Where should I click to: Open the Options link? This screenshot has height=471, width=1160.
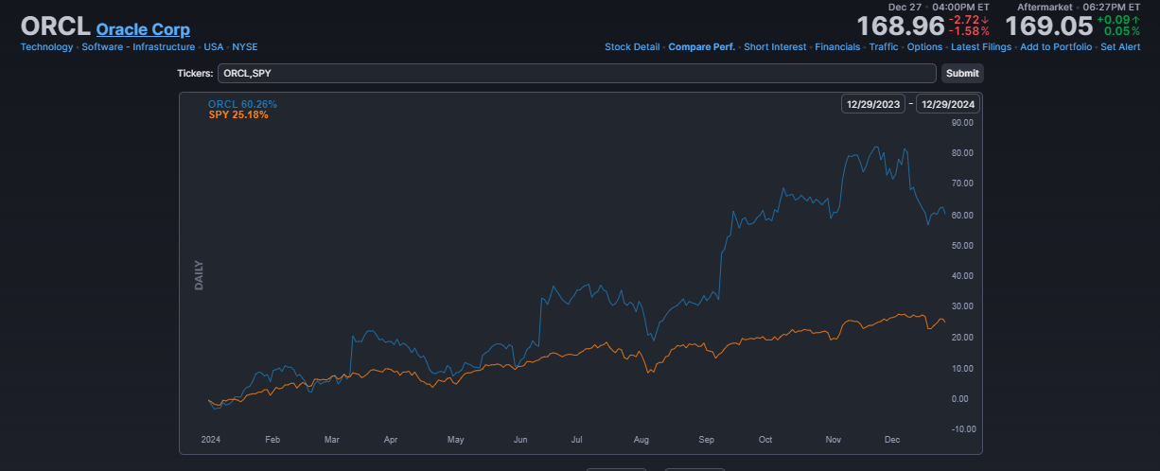coord(924,46)
